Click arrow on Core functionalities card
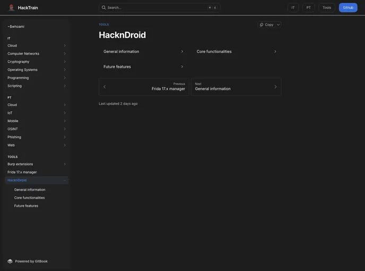The image size is (365, 271). tap(275, 51)
